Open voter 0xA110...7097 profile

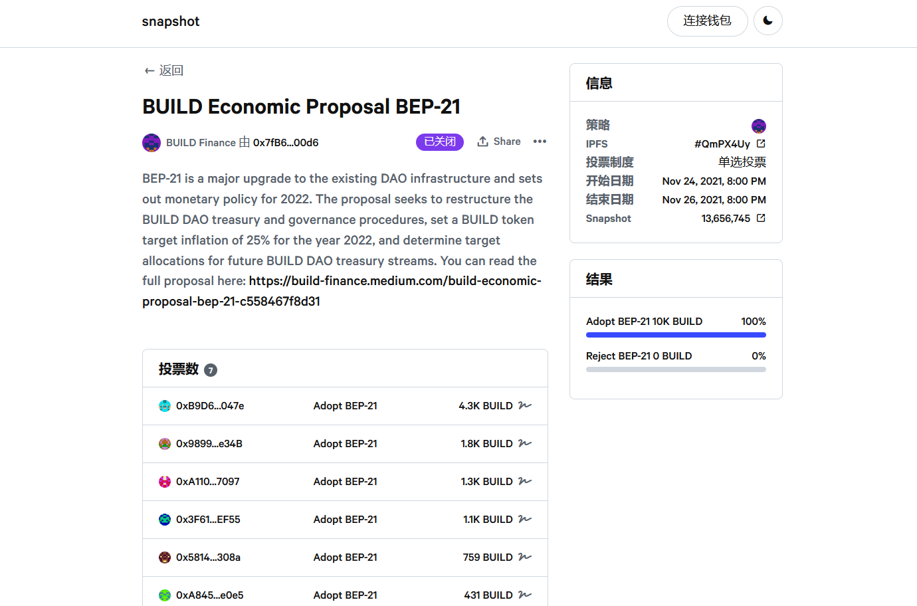[208, 482]
